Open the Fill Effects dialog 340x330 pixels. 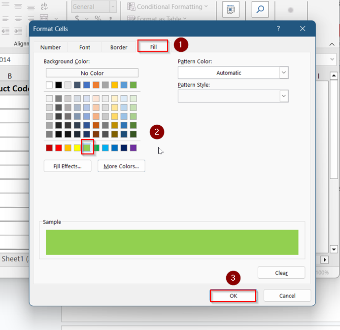click(x=67, y=166)
